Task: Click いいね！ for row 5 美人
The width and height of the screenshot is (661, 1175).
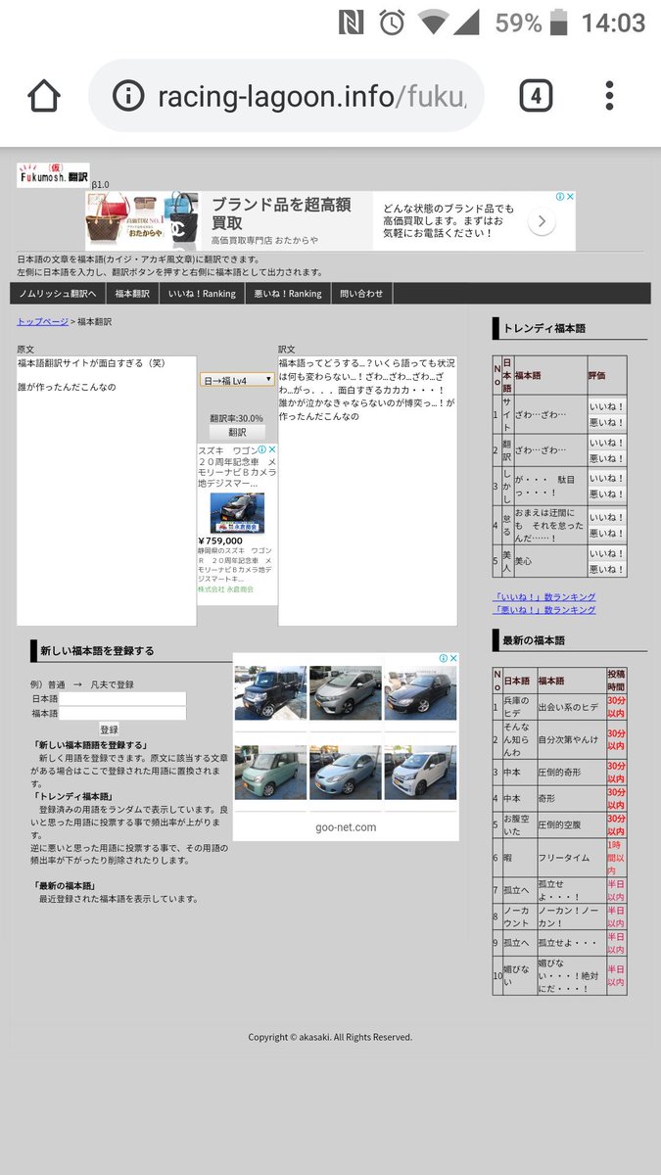Action: point(606,554)
